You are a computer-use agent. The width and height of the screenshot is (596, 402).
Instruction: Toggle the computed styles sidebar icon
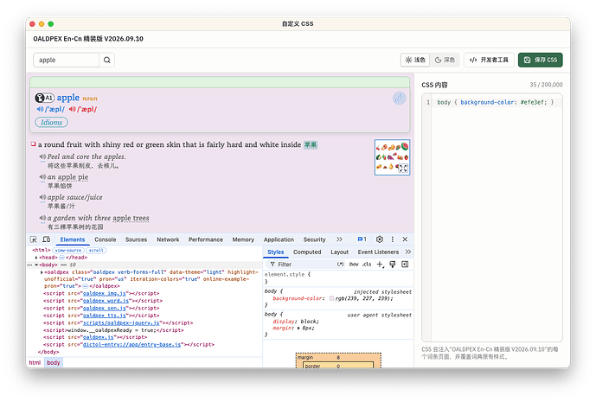[x=405, y=264]
